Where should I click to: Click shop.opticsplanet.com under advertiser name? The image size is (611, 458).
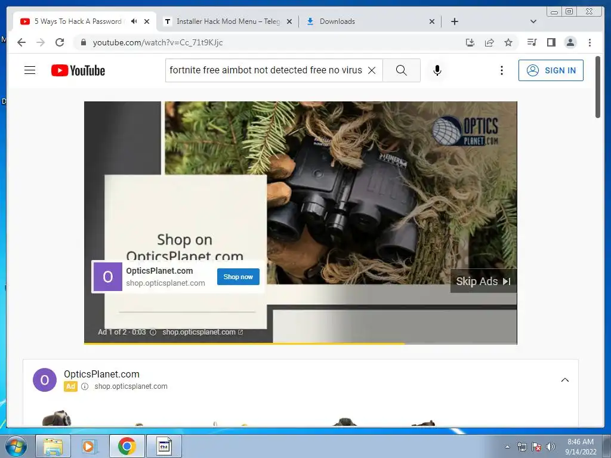[x=131, y=386]
